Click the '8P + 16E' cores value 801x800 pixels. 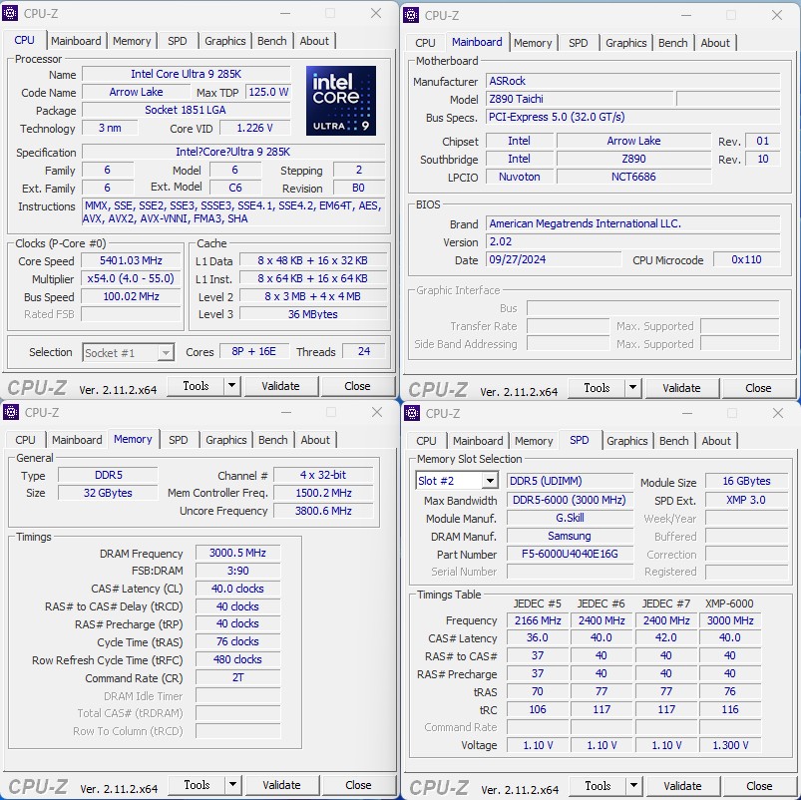(254, 351)
